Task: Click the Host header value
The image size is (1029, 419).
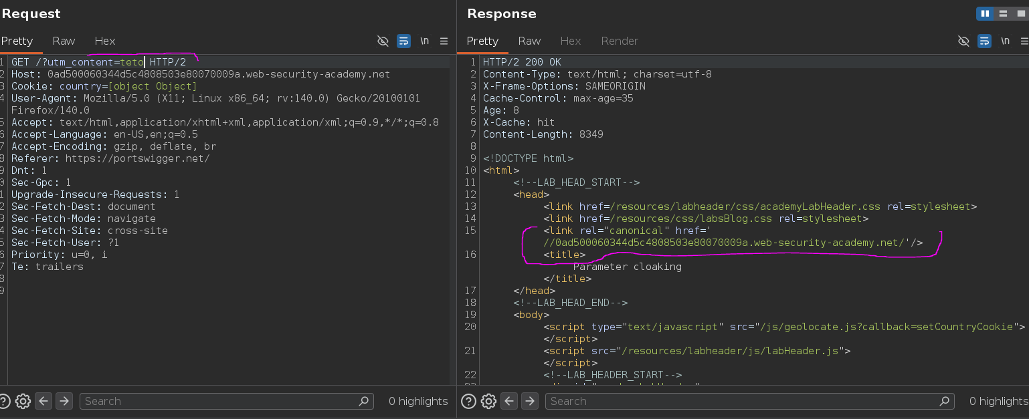Action: click(x=219, y=74)
